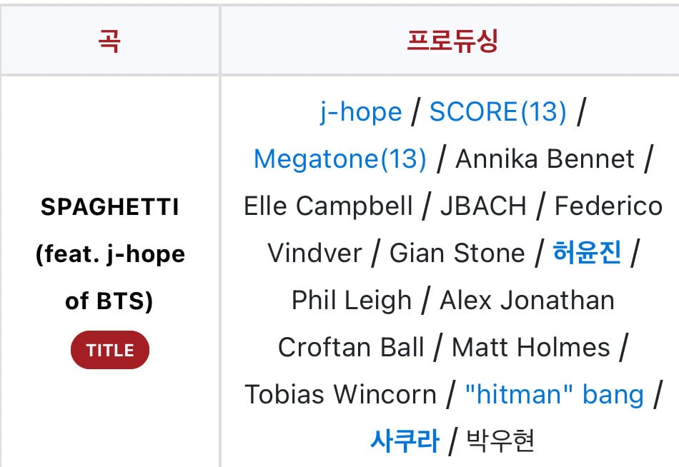Viewport: 679px width, 467px height.
Task: Click the SCORE(13) link
Action: click(x=497, y=112)
